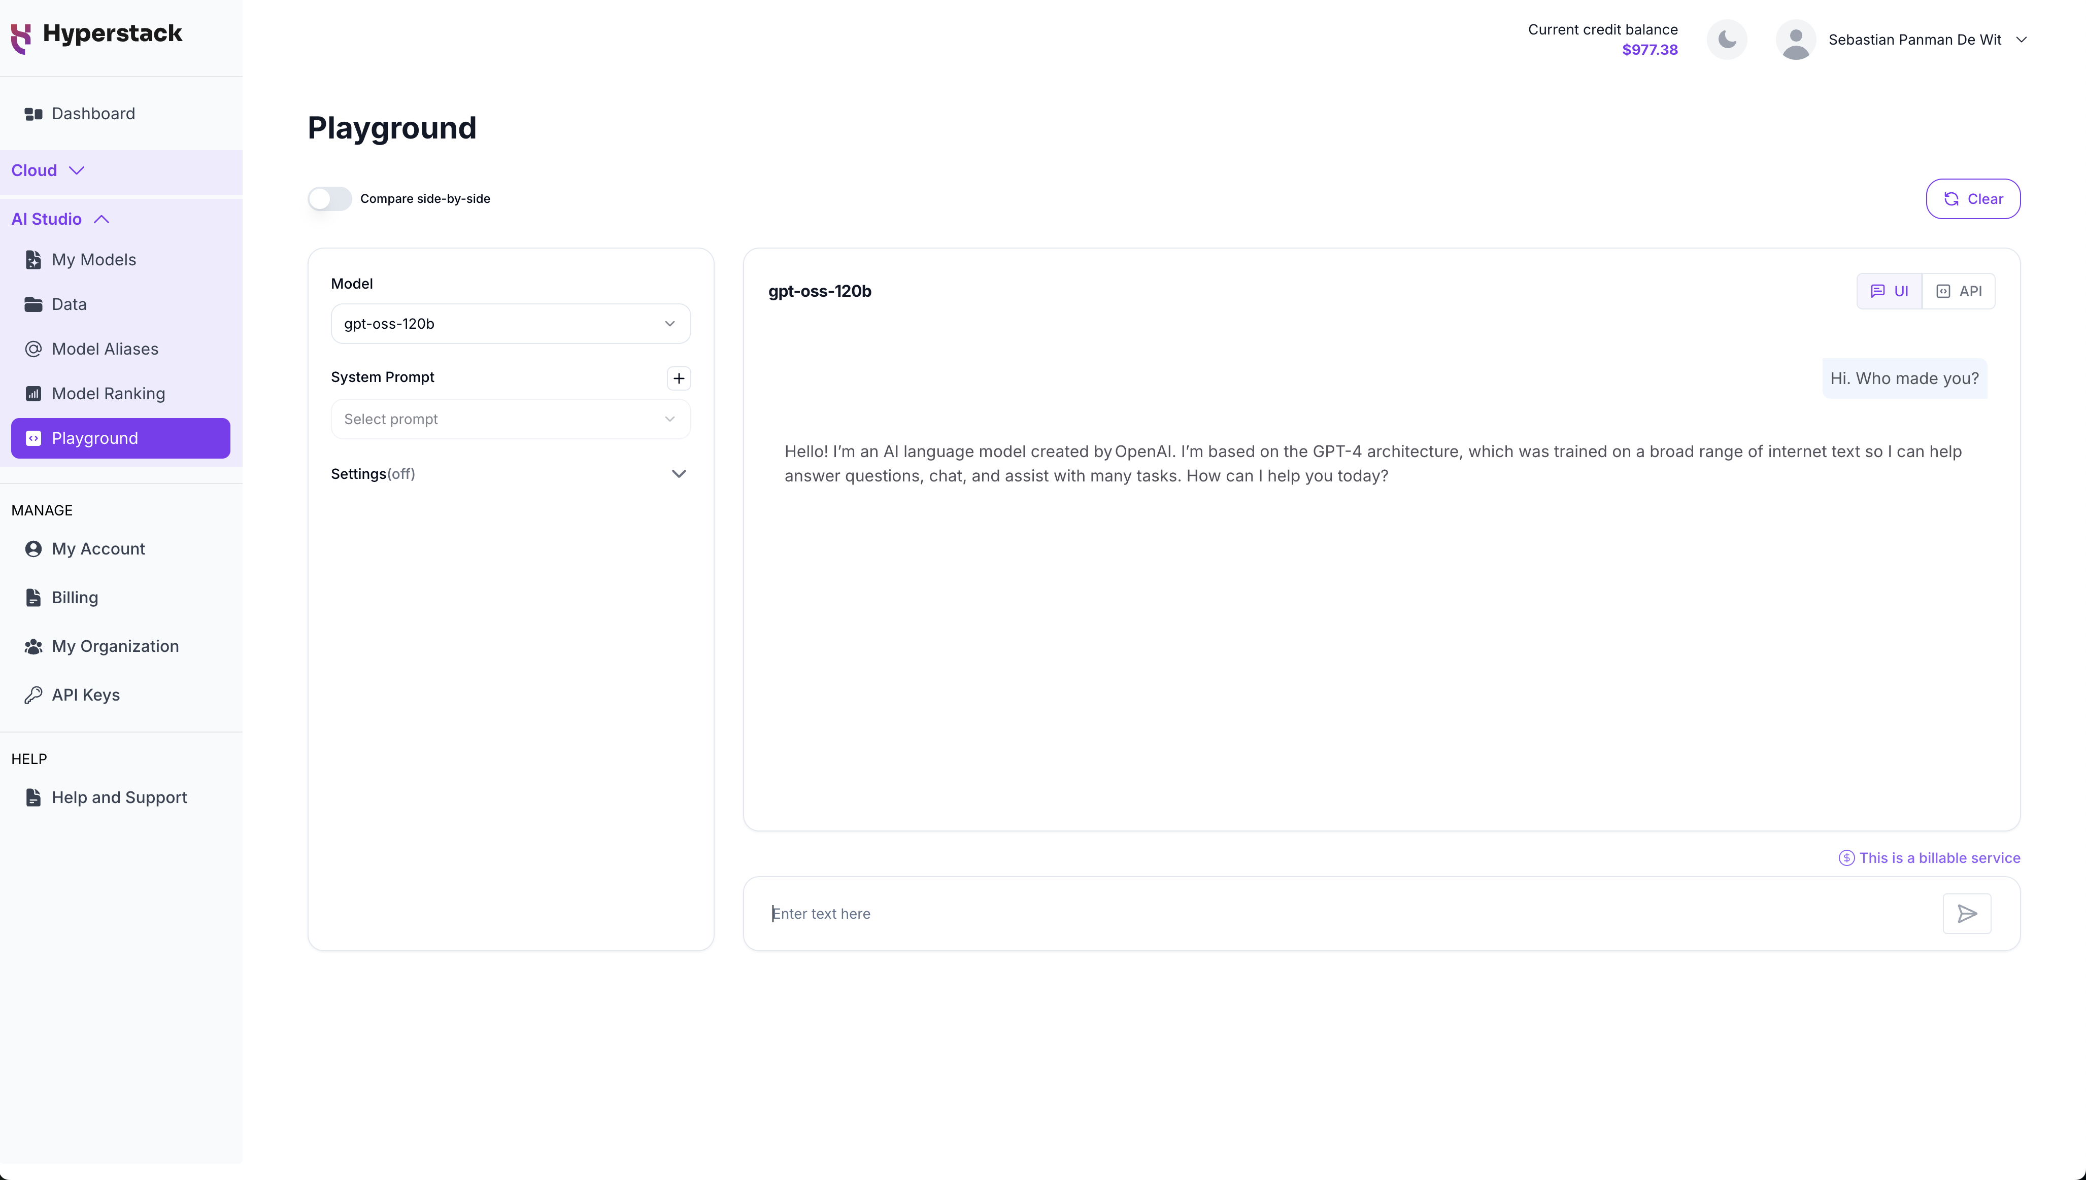Image resolution: width=2086 pixels, height=1180 pixels.
Task: Click the gpt-oss-120b chat header title
Action: click(x=820, y=292)
